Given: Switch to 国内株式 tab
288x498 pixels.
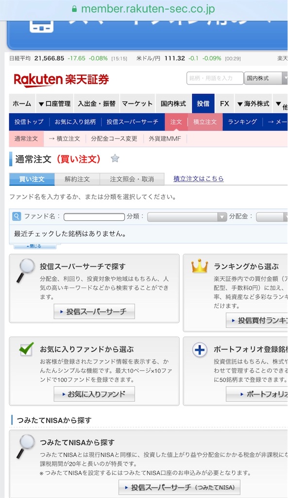Looking at the screenshot, I should click(173, 104).
